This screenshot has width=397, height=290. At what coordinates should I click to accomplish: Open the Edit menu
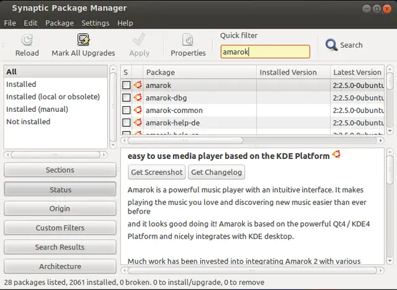[x=30, y=23]
